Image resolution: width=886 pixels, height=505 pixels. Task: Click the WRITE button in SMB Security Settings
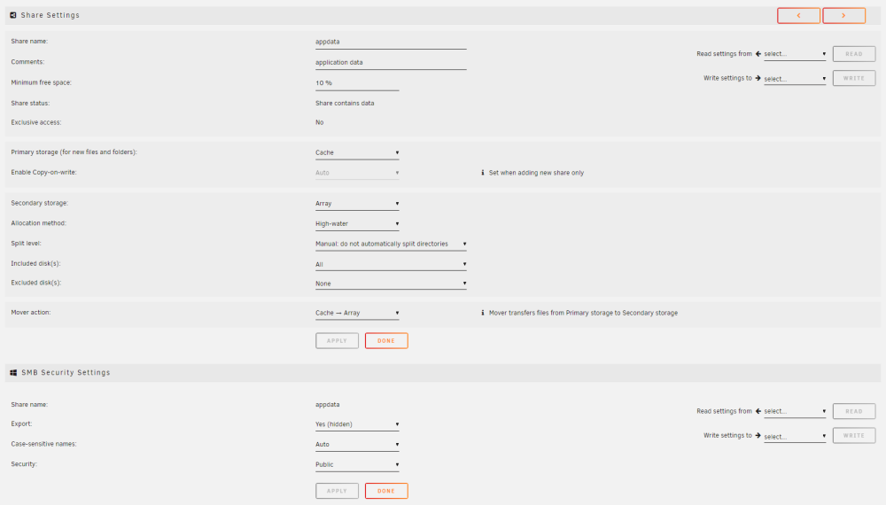(854, 436)
